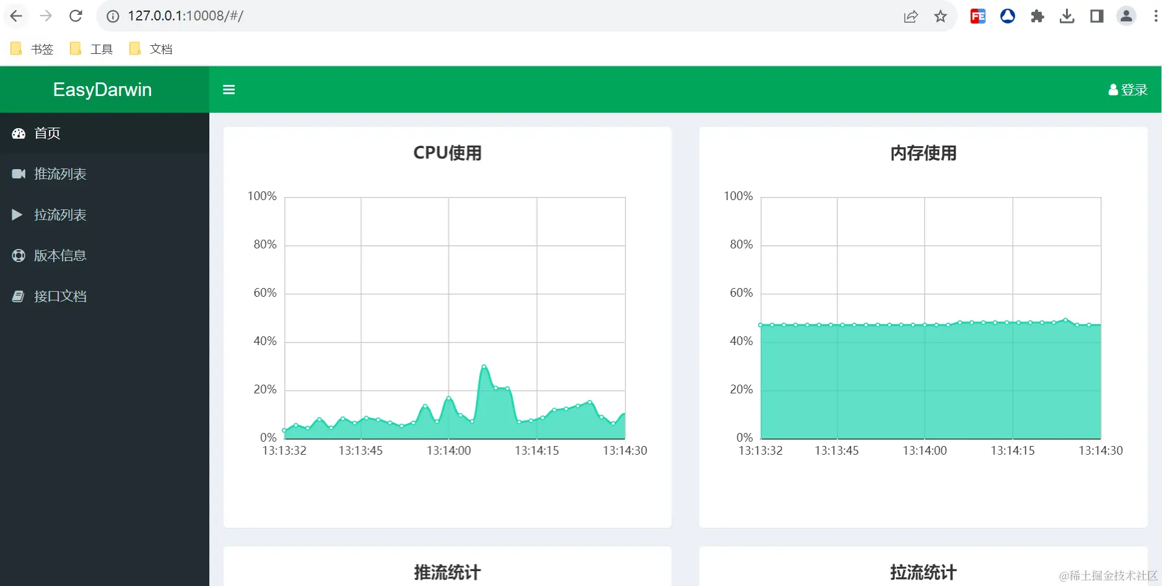Click the dashboard icon next to 首页
Viewport: 1162px width, 586px height.
[19, 133]
